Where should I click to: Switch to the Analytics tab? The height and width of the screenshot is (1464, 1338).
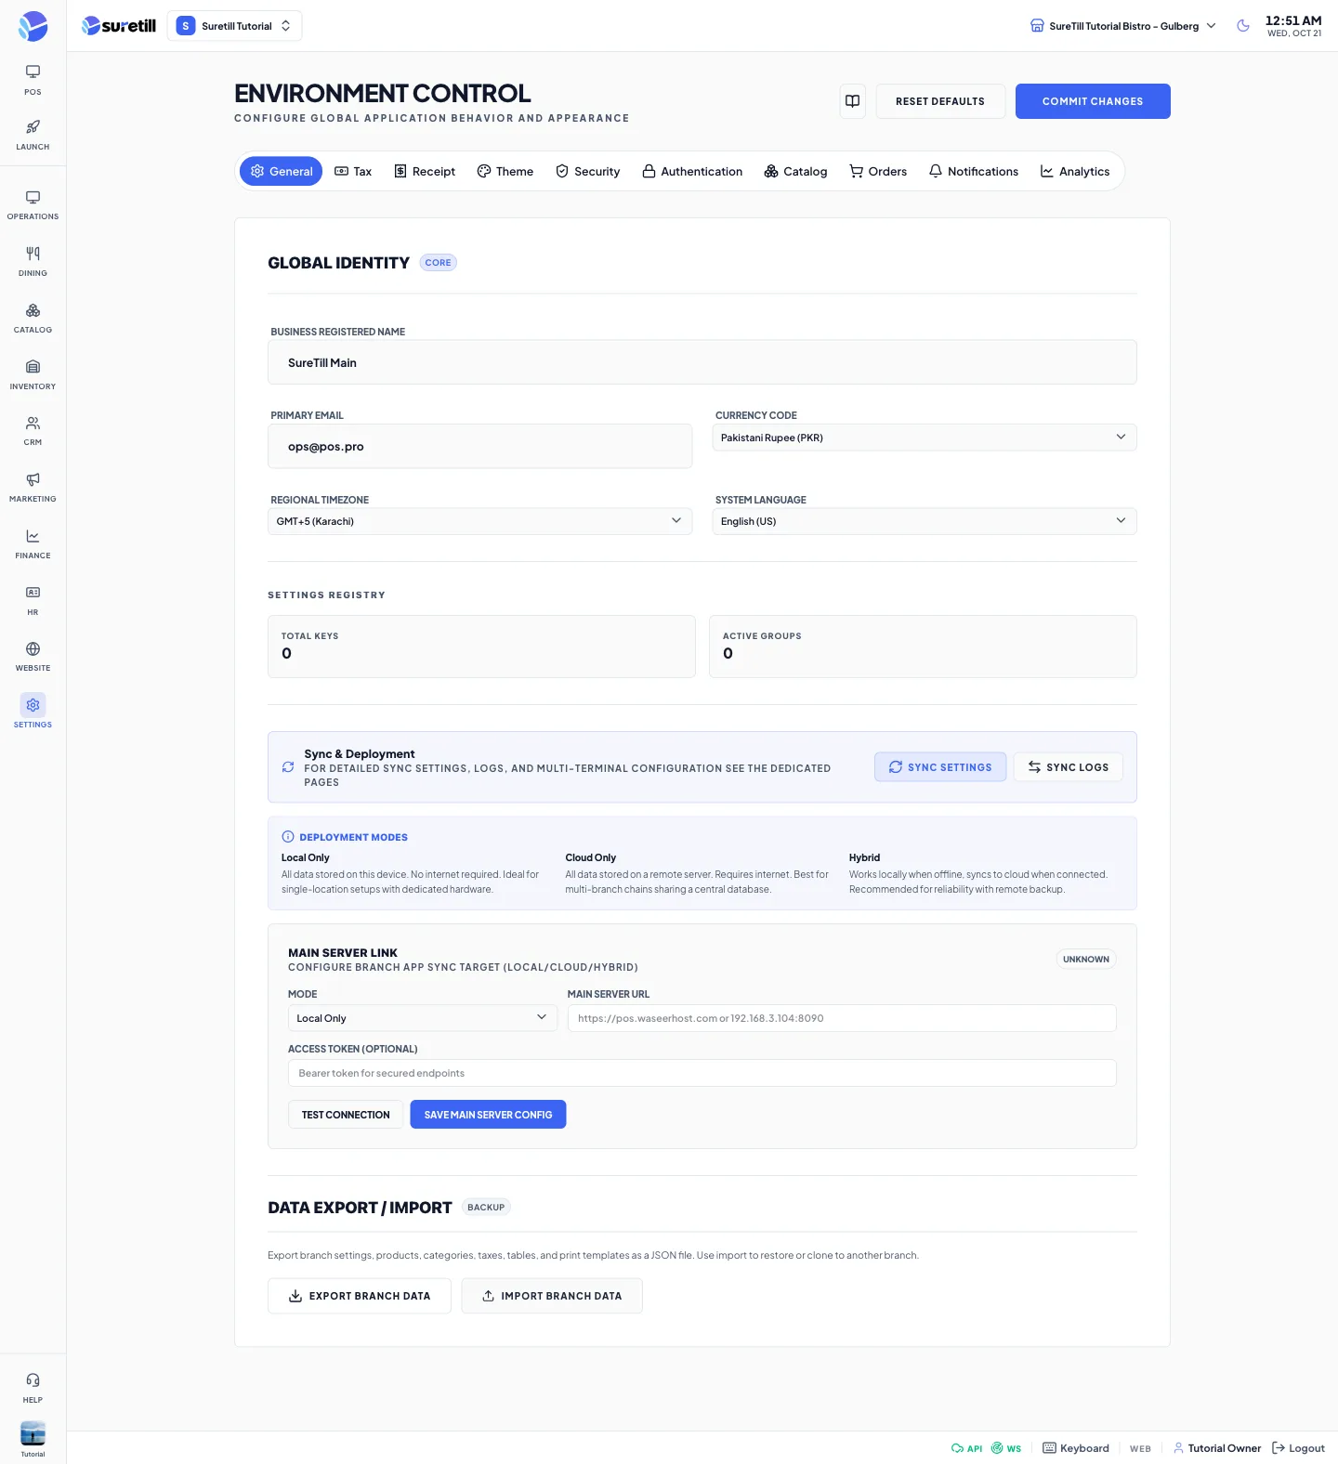[x=1075, y=171]
